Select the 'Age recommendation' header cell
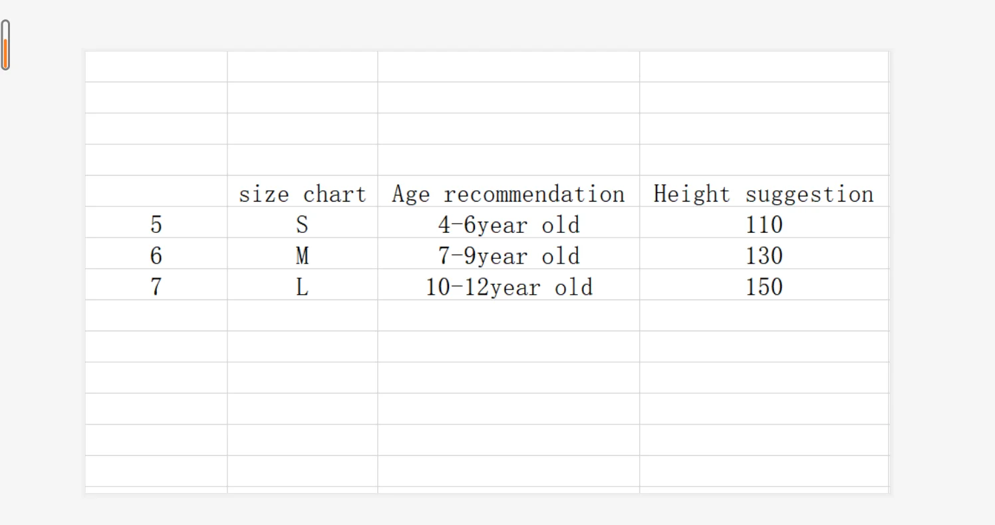 click(x=509, y=191)
